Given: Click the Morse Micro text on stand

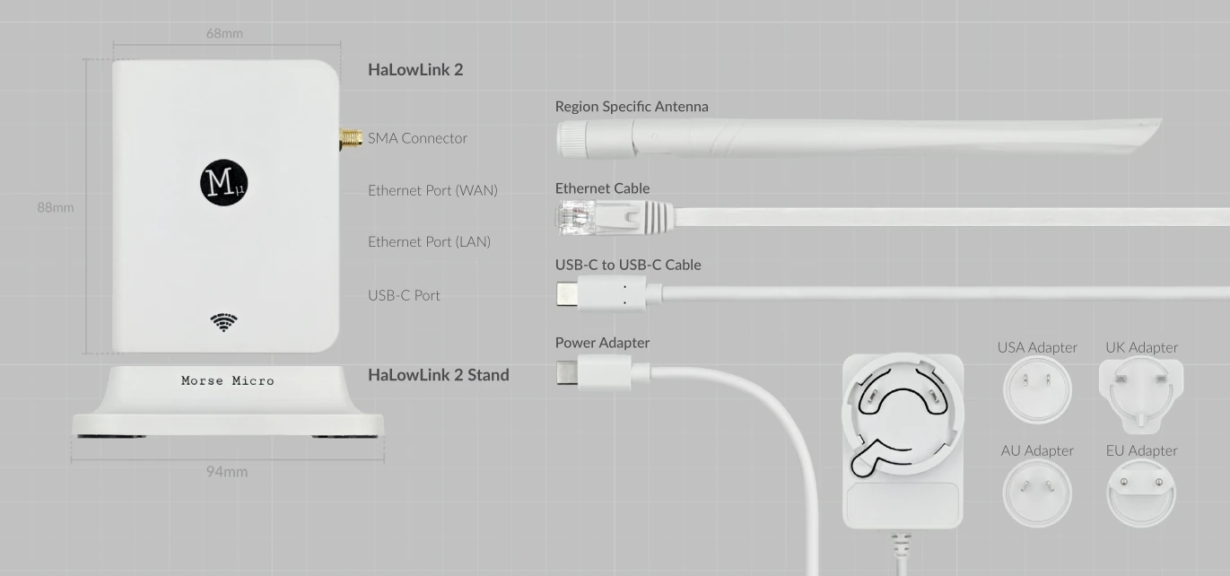Looking at the screenshot, I should (228, 380).
